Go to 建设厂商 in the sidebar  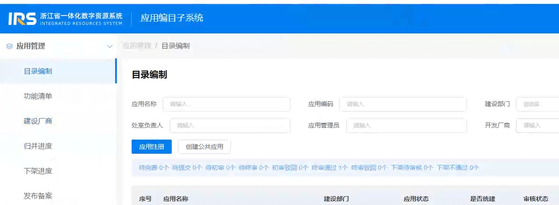[x=38, y=121]
